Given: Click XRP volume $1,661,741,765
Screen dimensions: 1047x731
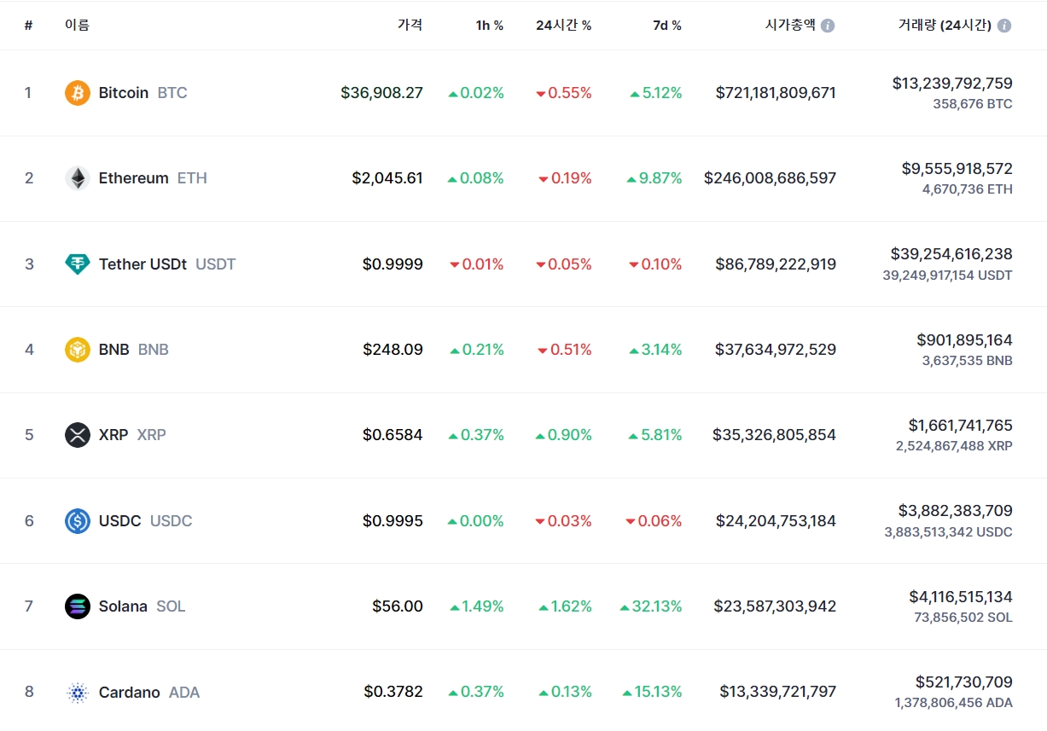Looking at the screenshot, I should tap(961, 426).
